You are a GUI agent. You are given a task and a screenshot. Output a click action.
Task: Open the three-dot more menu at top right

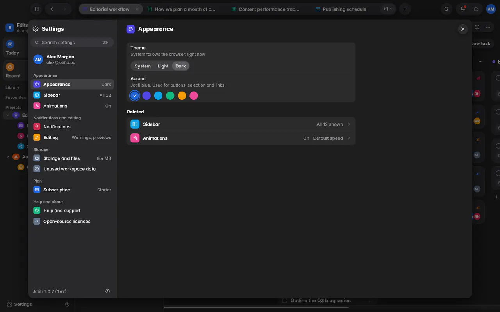point(488,27)
